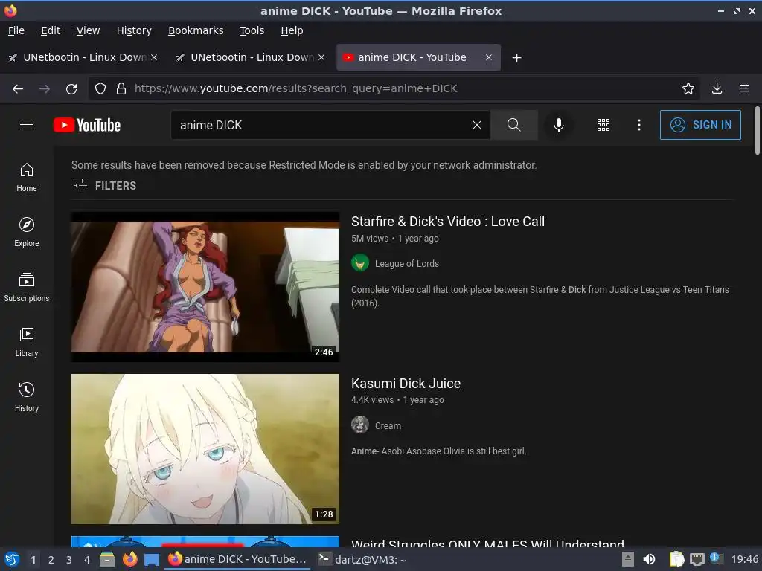Switch to workspace 4 in taskbar
The width and height of the screenshot is (762, 571).
[87, 560]
